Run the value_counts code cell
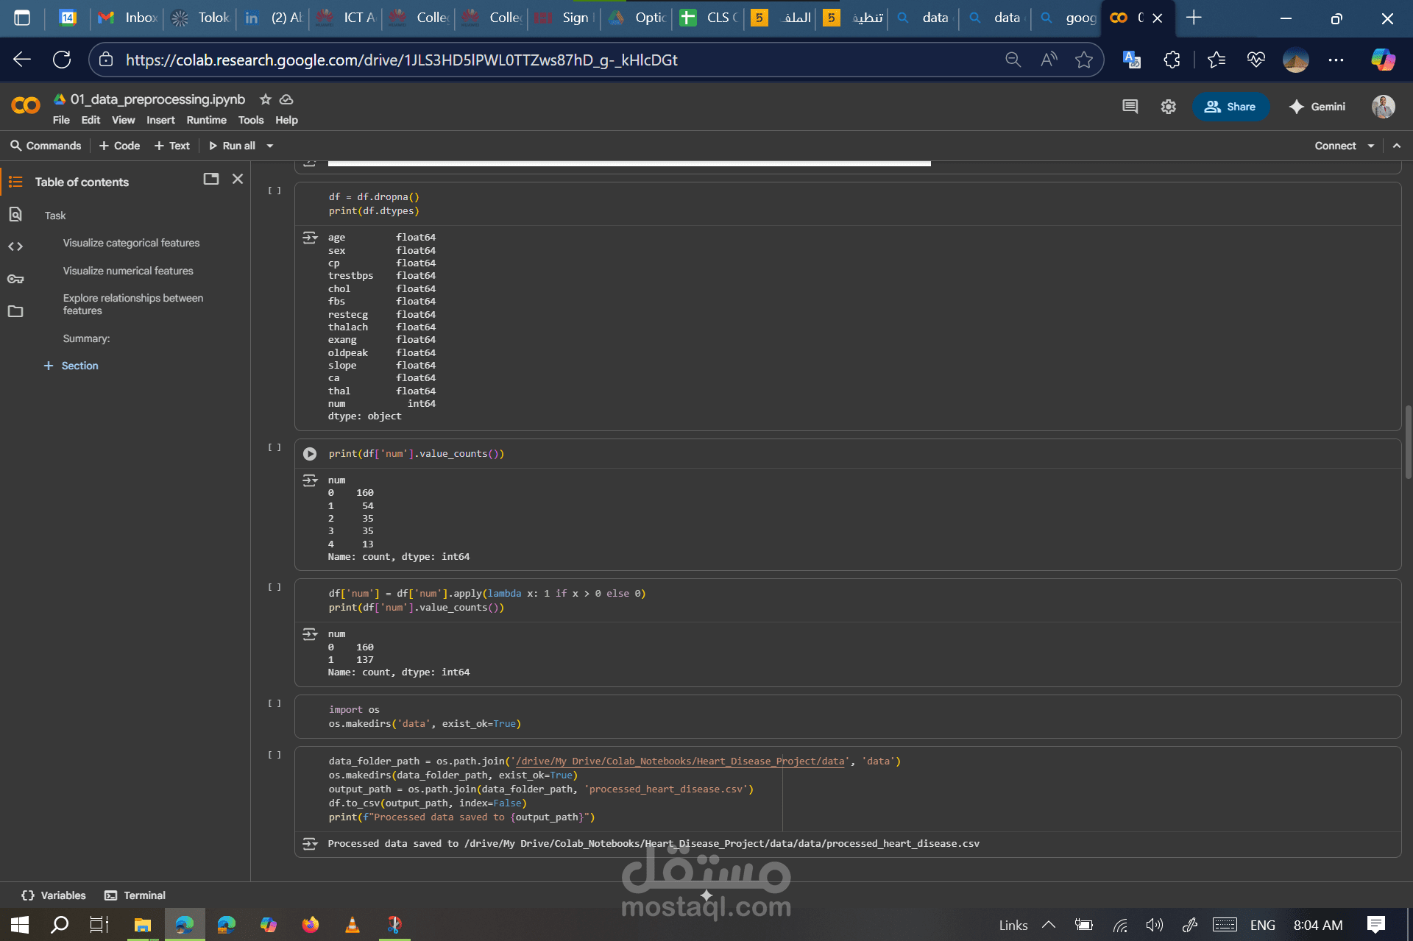Image resolution: width=1413 pixels, height=941 pixels. pos(310,454)
